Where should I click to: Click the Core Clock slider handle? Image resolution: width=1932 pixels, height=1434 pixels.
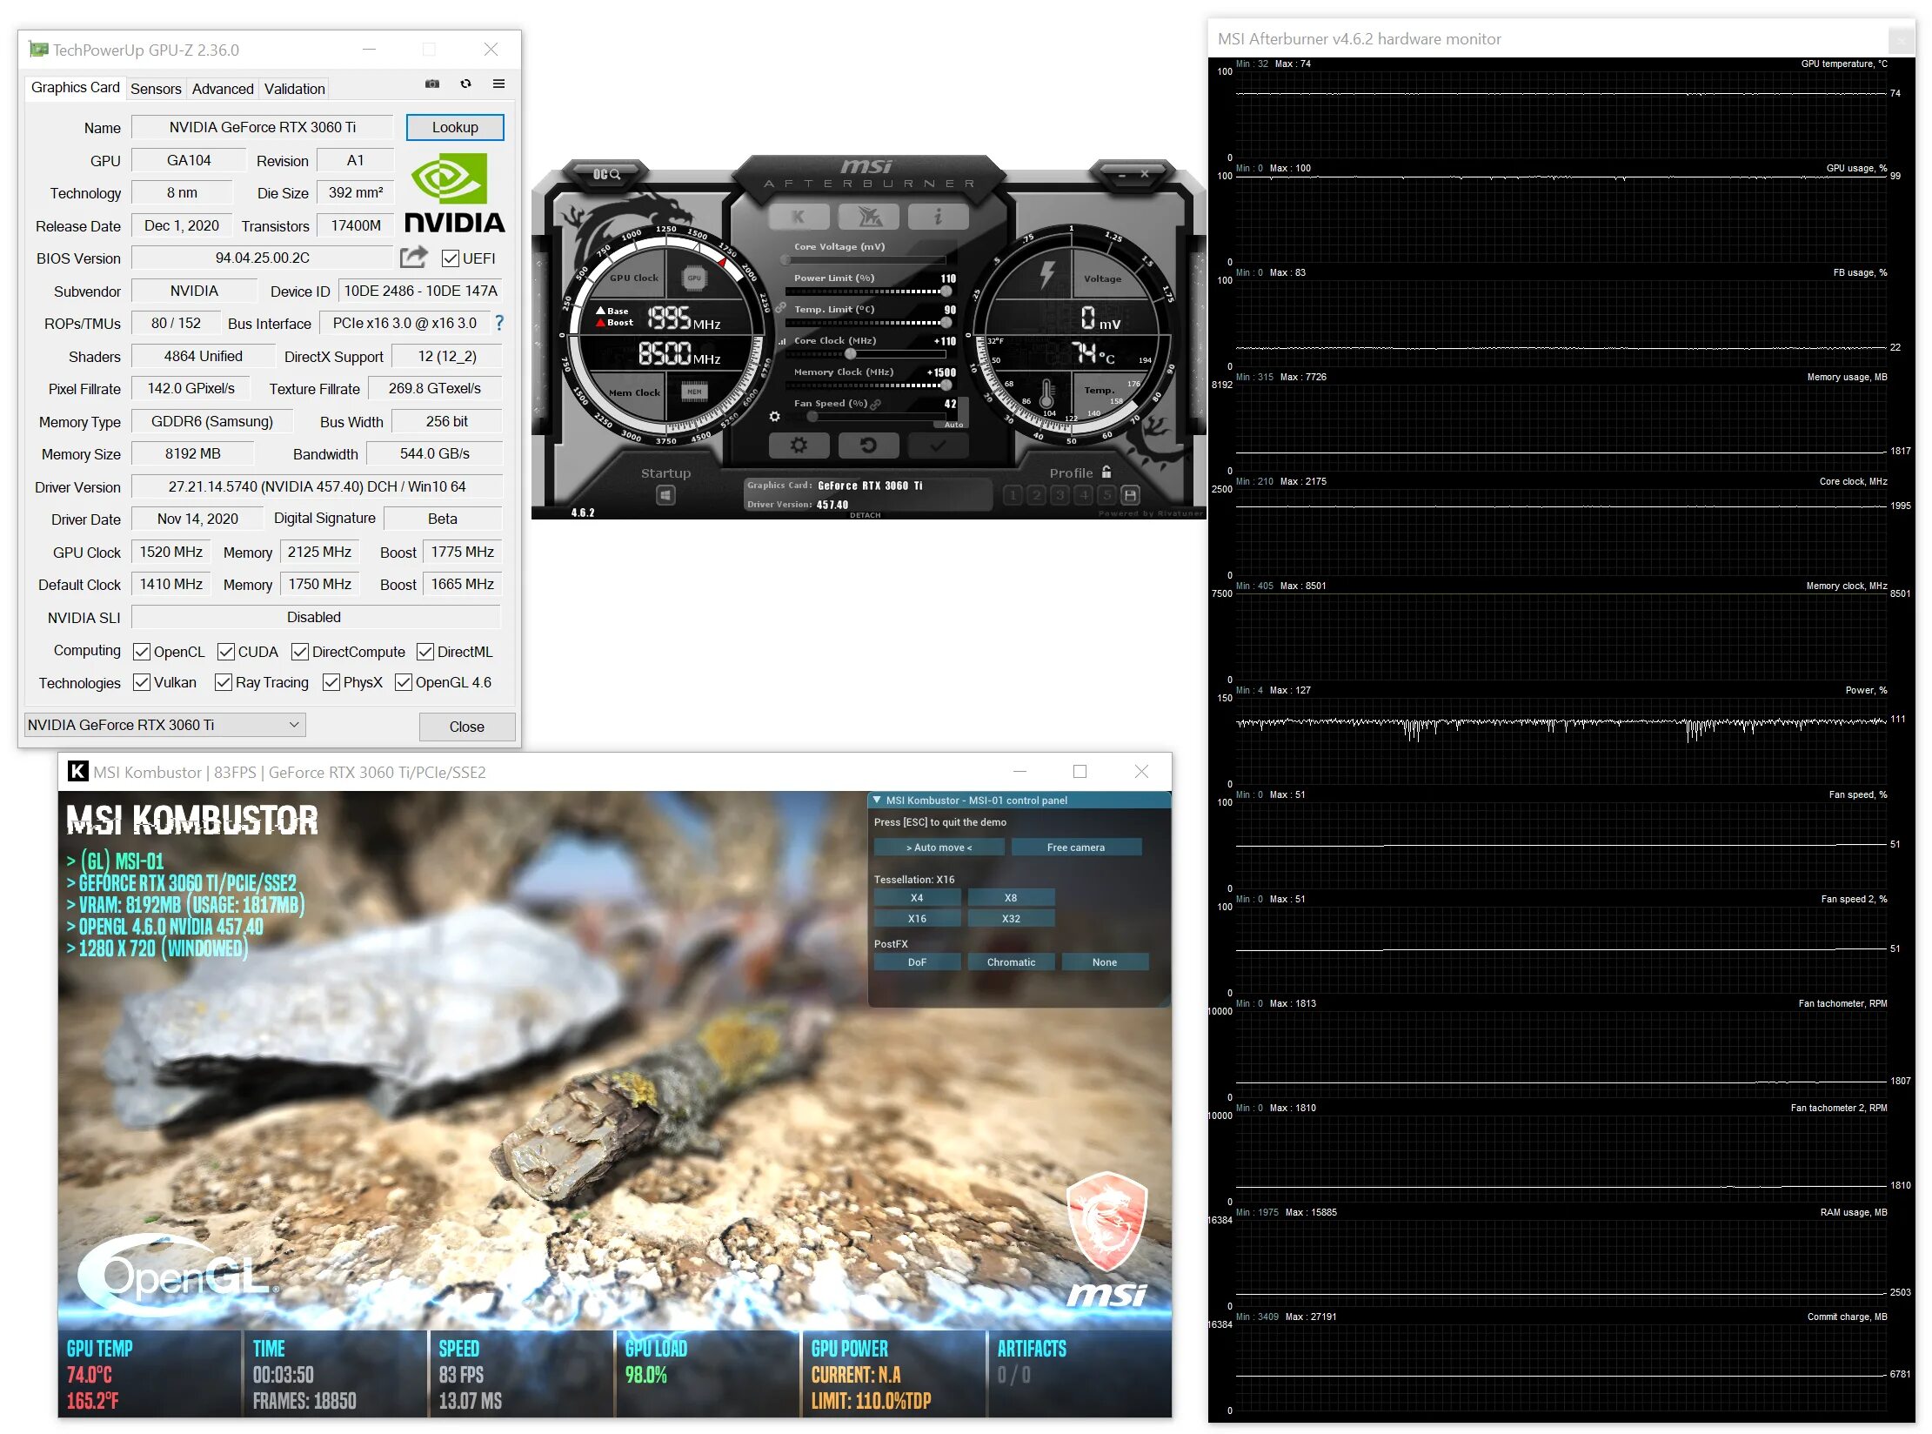(x=851, y=354)
